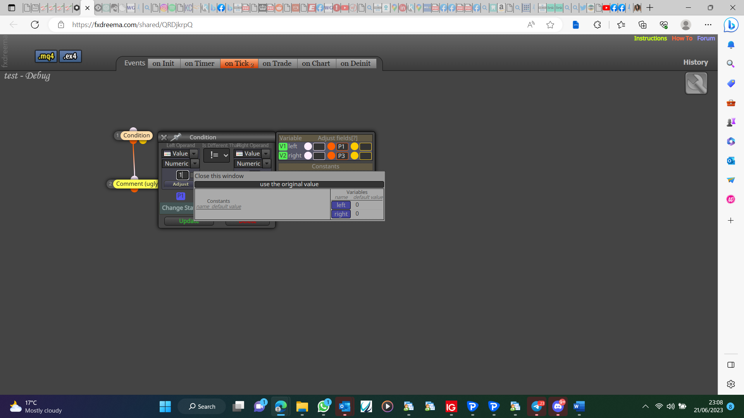Open Edge sidebar search icon

(x=731, y=64)
